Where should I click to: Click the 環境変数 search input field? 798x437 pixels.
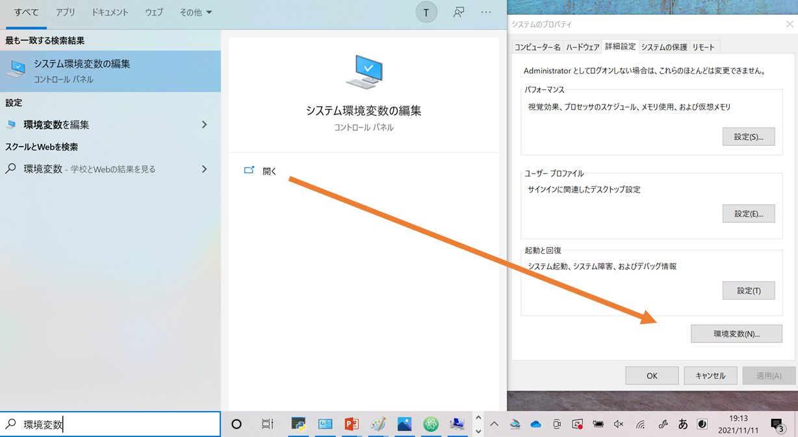pyautogui.click(x=110, y=423)
